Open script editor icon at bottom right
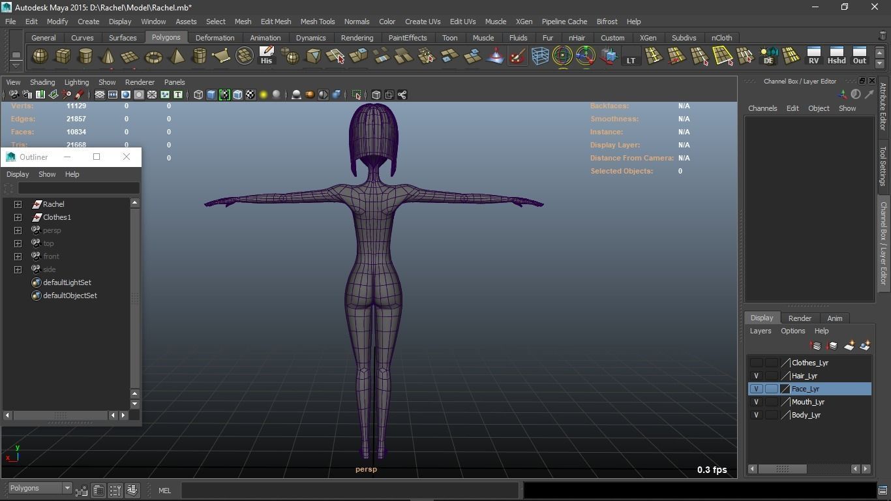This screenshot has height=501, width=891. click(883, 490)
